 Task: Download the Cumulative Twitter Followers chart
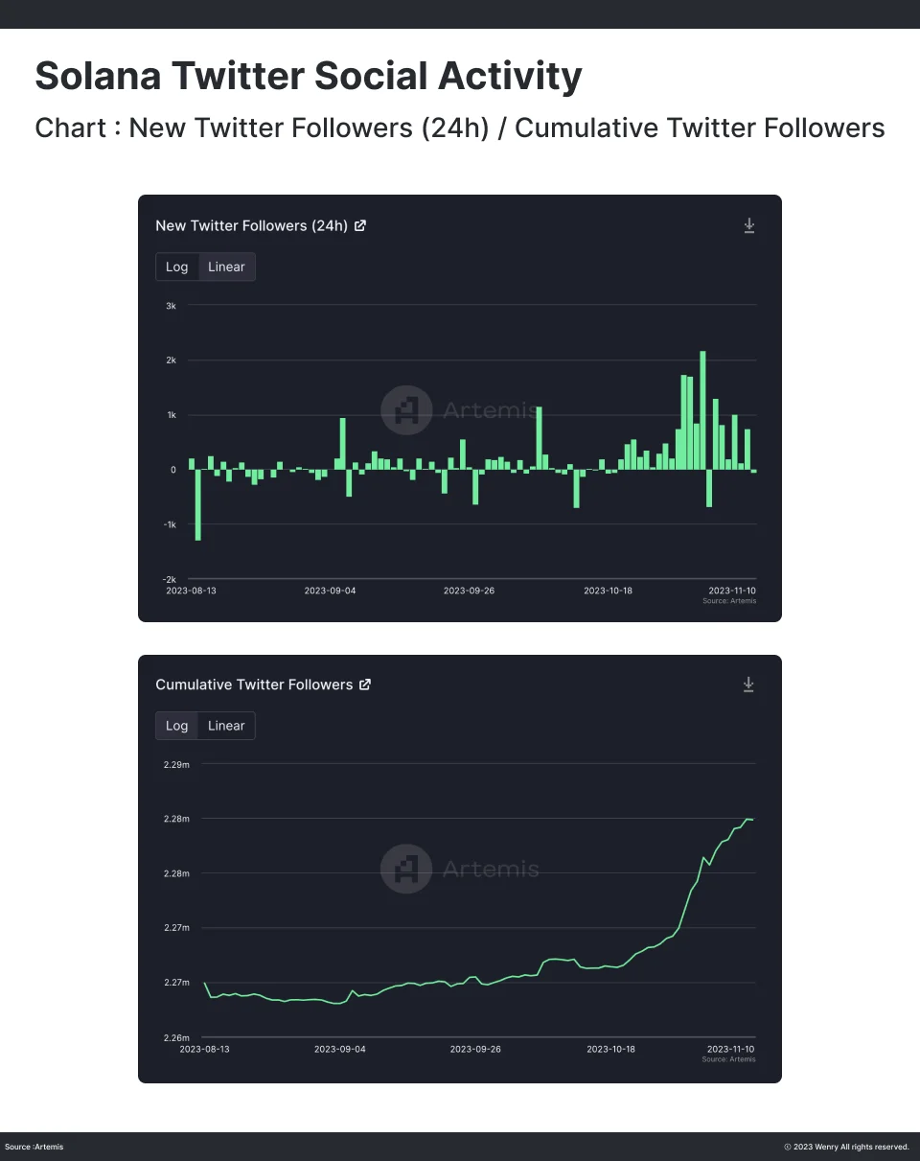pos(749,685)
